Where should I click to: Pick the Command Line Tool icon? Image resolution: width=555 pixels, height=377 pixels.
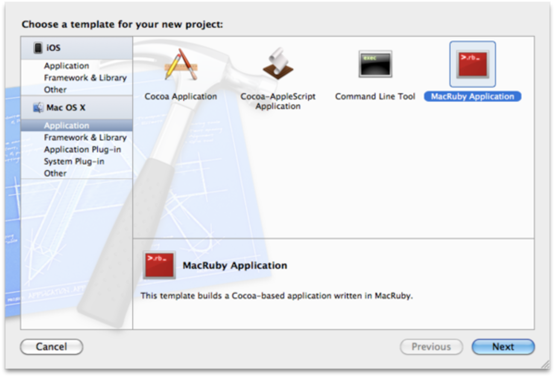(x=375, y=64)
